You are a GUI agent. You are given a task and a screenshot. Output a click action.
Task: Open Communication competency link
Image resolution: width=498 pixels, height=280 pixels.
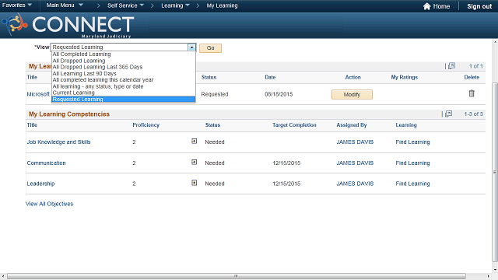pyautogui.click(x=47, y=163)
